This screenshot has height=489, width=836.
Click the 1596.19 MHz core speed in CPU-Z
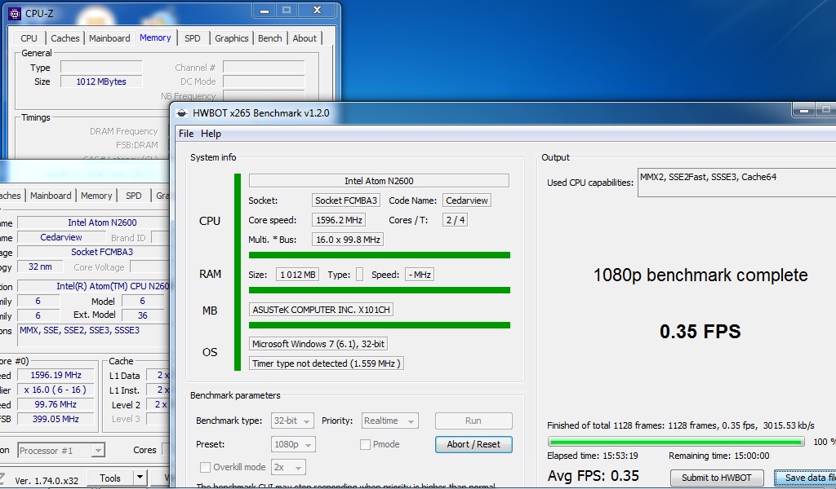56,375
